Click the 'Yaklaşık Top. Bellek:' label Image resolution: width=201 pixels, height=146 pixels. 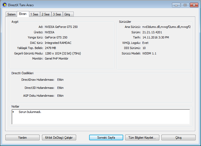pos(30,48)
